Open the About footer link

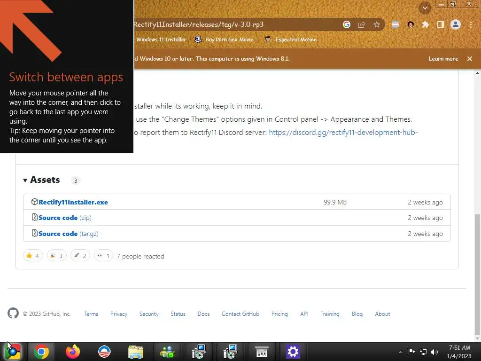pyautogui.click(x=382, y=314)
